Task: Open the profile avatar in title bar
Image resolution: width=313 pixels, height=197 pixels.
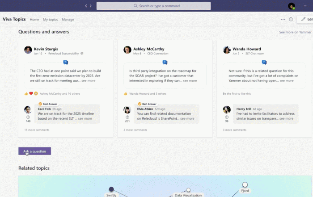Action: [292, 6]
